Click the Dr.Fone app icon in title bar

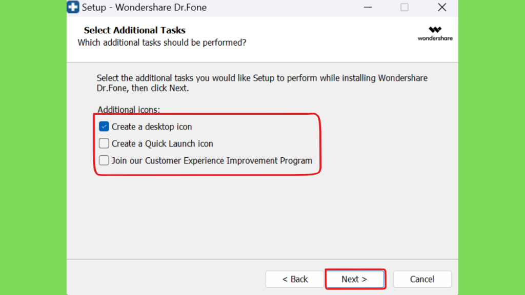73,7
